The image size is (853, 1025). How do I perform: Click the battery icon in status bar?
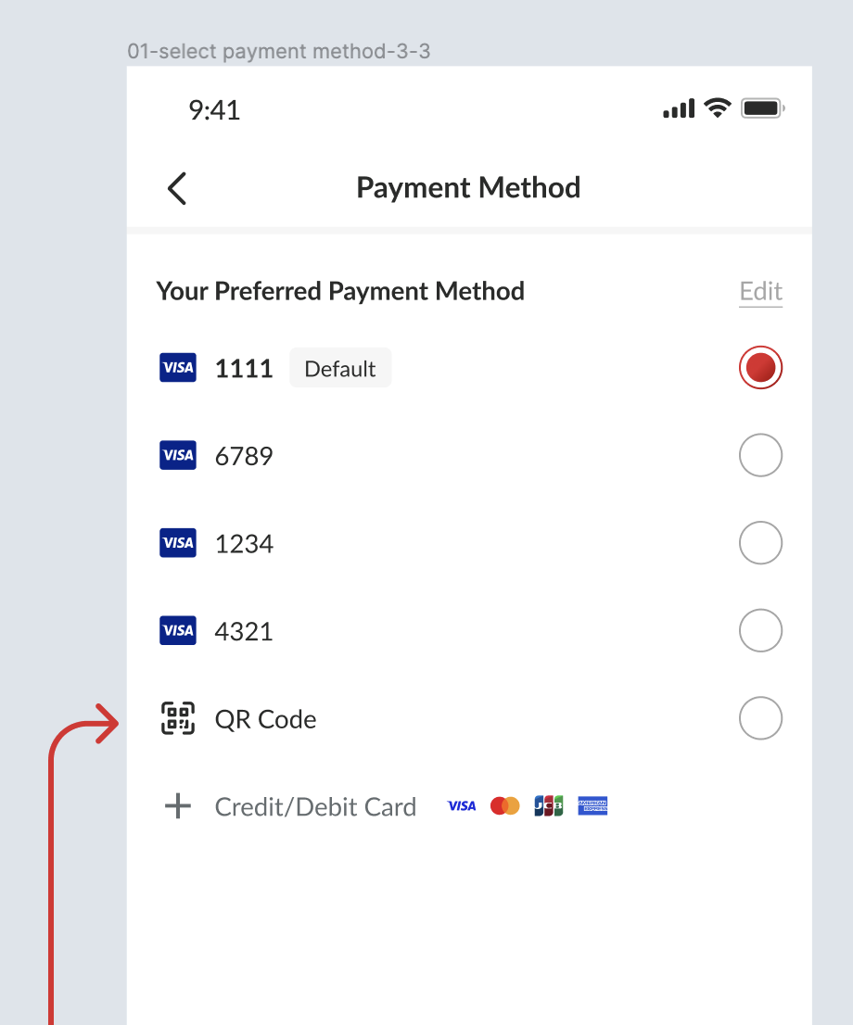tap(763, 109)
